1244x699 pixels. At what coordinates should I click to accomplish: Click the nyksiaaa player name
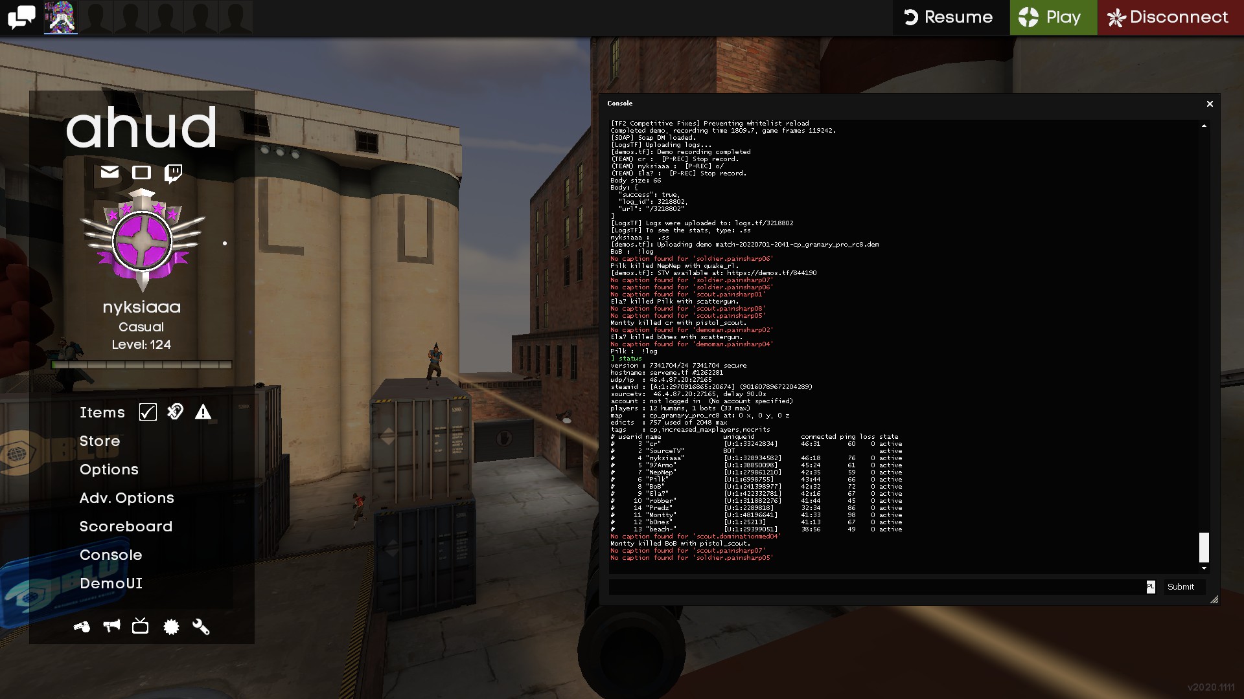click(x=141, y=307)
